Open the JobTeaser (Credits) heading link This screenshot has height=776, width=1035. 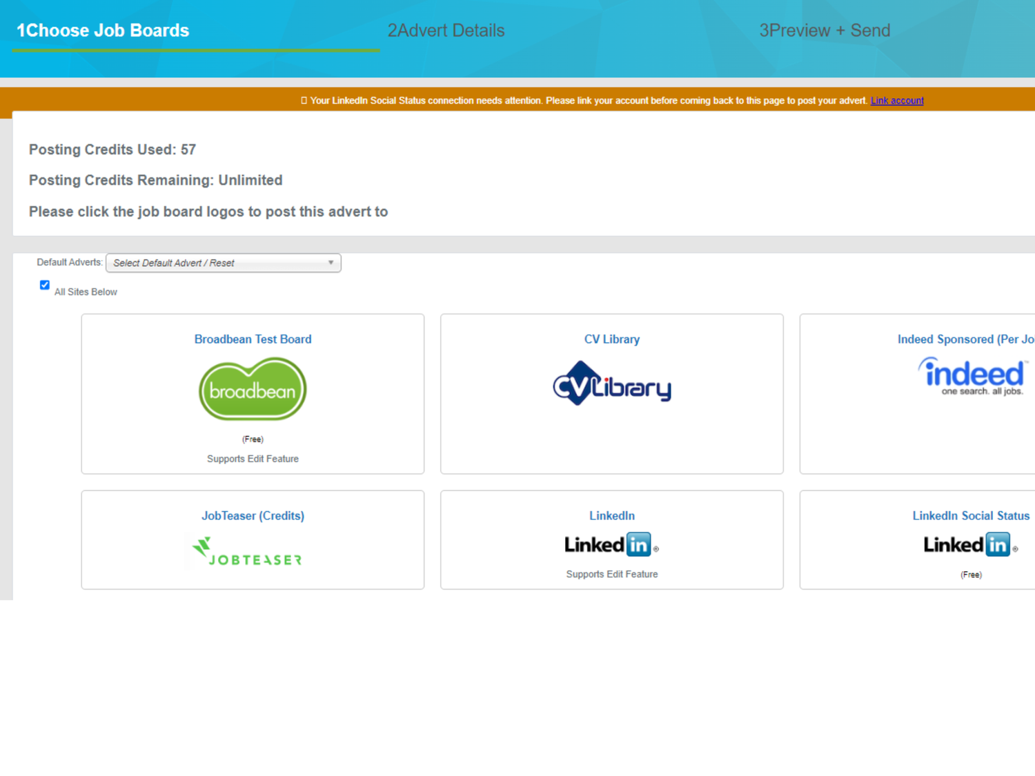[x=253, y=515]
